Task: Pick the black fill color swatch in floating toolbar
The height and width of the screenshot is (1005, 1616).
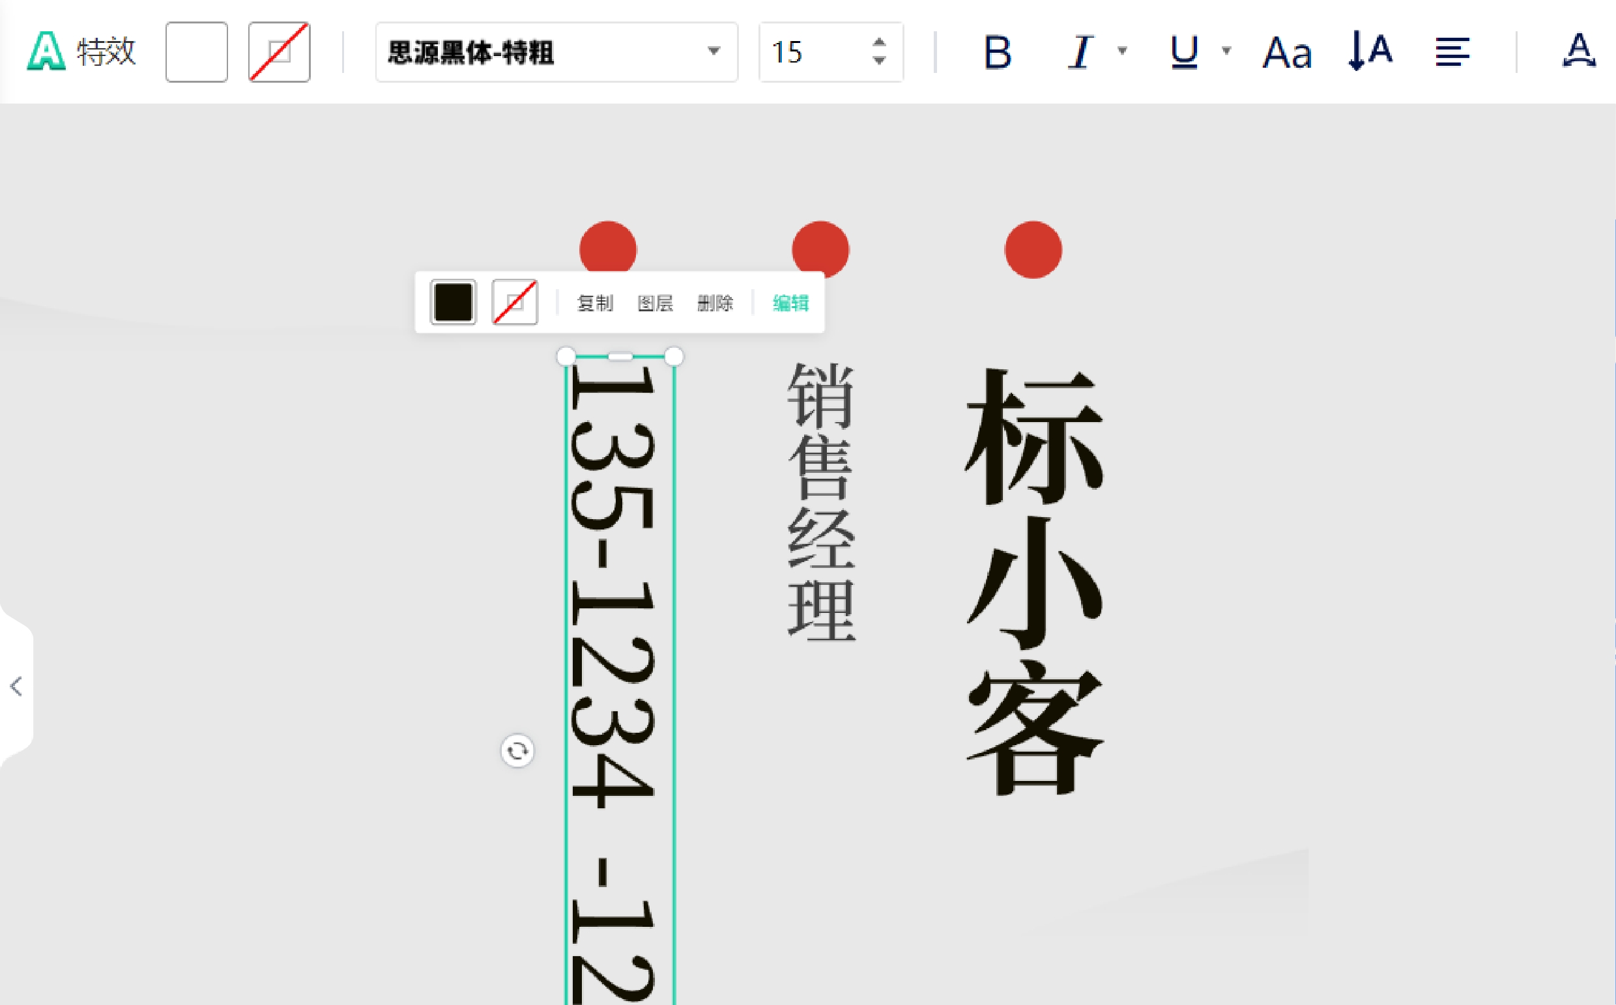Action: (x=453, y=302)
